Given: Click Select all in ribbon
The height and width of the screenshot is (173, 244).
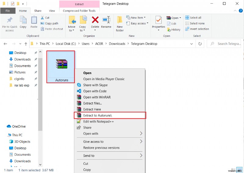Looking at the screenshot, I should [x=193, y=18].
